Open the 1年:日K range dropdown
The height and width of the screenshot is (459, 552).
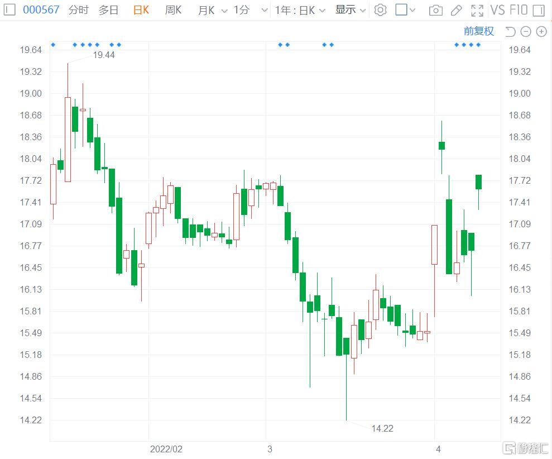coord(300,10)
